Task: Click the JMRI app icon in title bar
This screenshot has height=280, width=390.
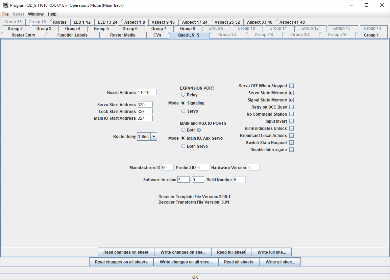Action: [5, 5]
